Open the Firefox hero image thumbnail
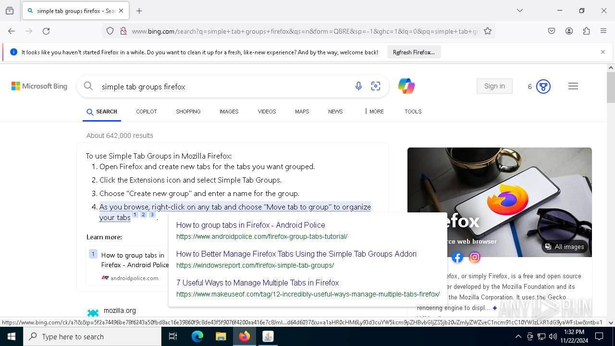The height and width of the screenshot is (346, 615). (500, 202)
